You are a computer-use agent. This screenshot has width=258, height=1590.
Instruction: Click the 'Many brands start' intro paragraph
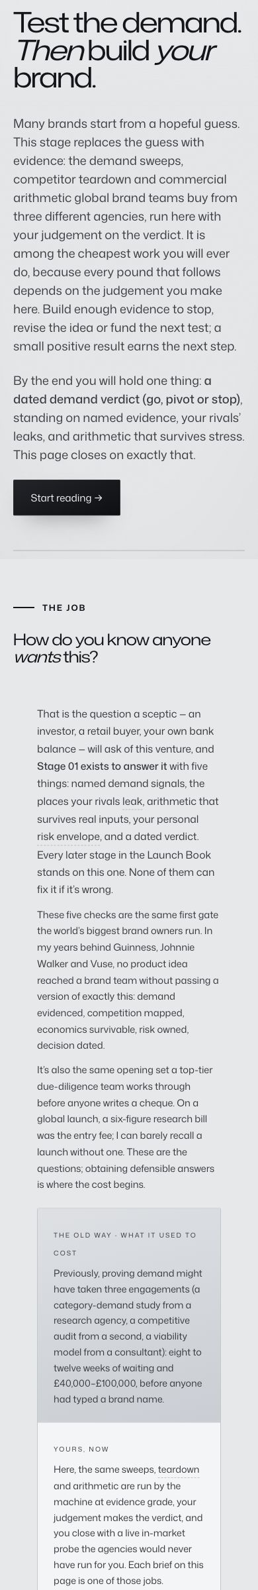[128, 235]
